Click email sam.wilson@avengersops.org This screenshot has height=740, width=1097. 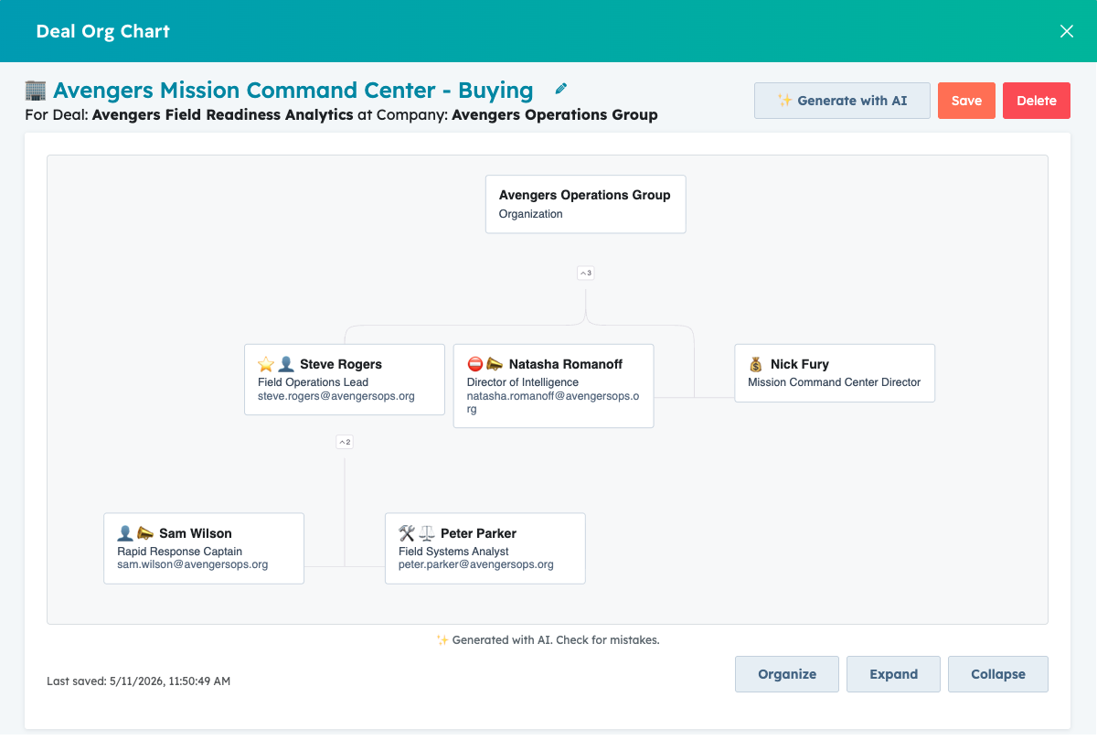[193, 564]
